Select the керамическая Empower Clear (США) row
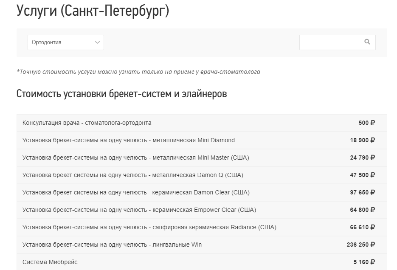The image size is (397, 270). coord(202,210)
